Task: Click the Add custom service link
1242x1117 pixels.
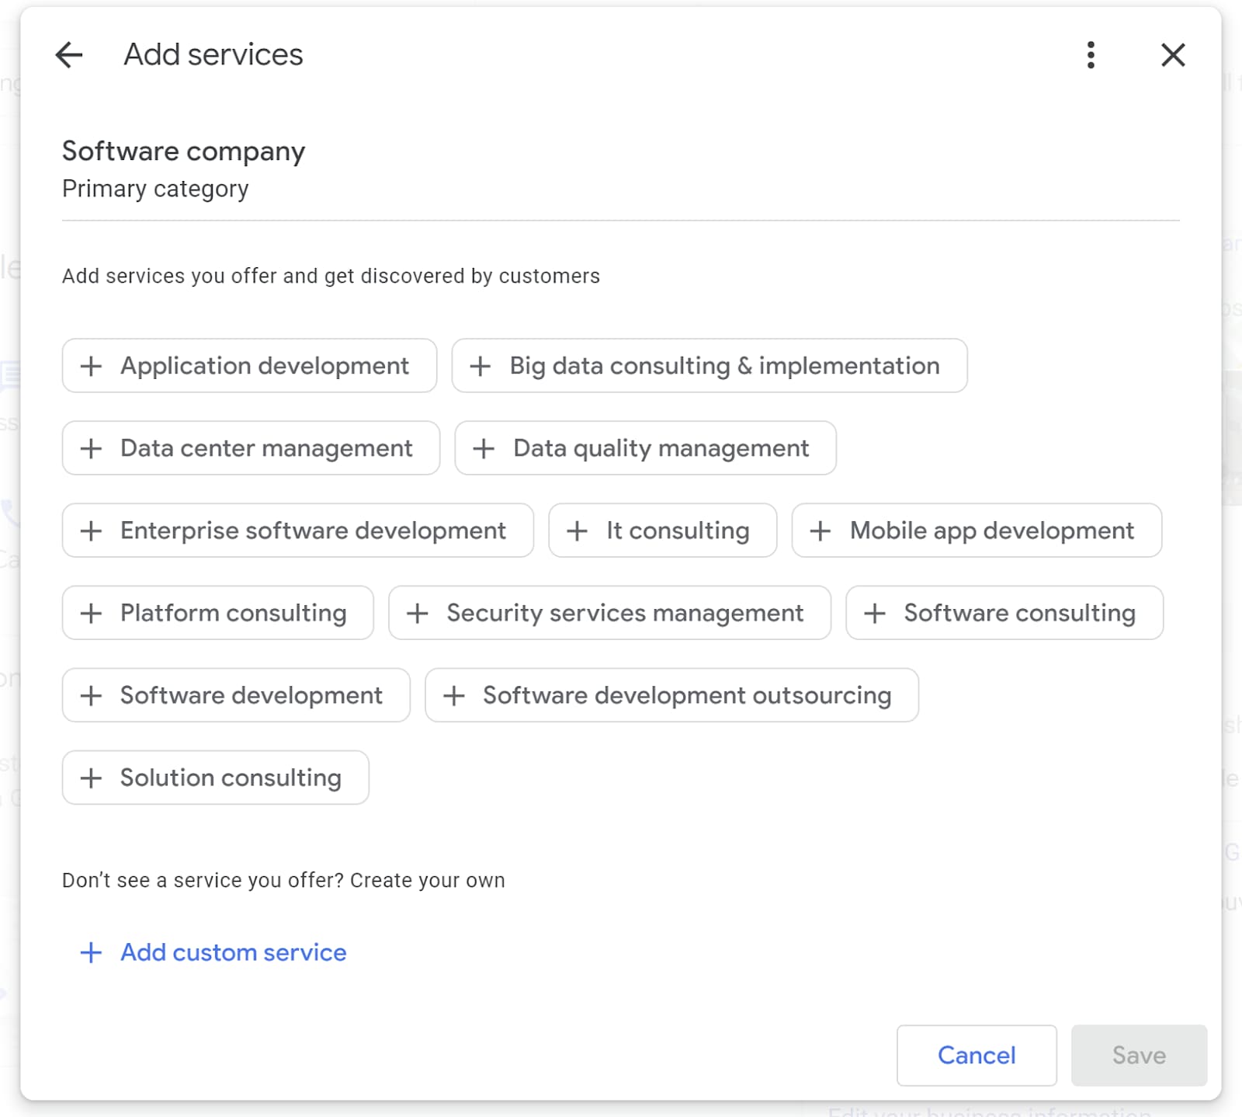Action: [x=233, y=952]
